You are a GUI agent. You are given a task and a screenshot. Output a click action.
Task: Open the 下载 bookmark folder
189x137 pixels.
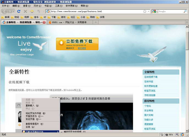pyautogui.click(x=52, y=17)
